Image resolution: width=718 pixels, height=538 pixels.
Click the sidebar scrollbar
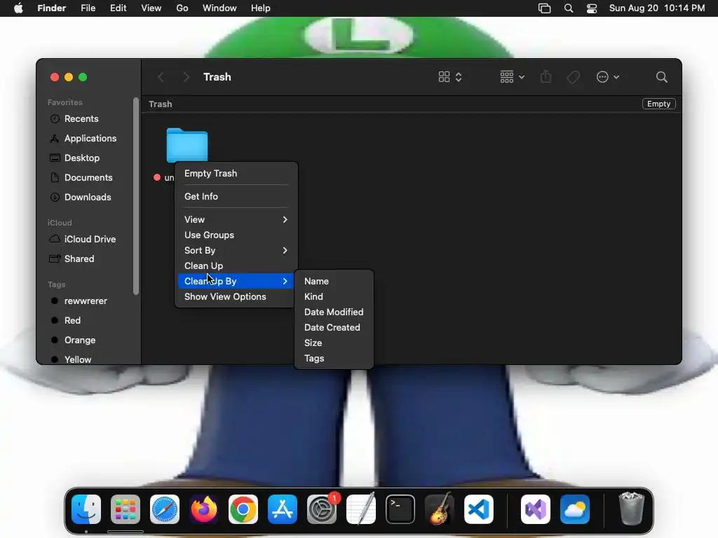pyautogui.click(x=135, y=196)
